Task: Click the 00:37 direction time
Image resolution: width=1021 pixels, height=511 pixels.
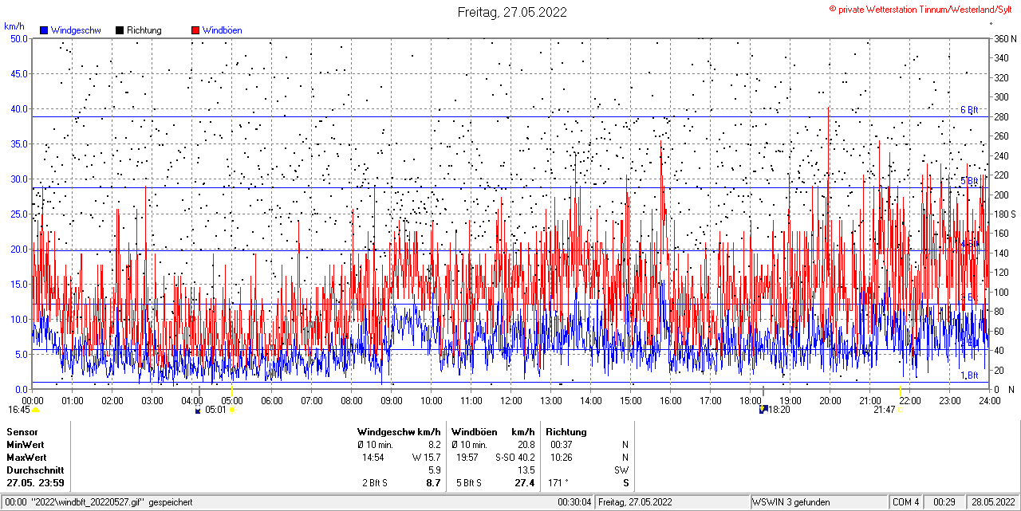Action: coord(561,444)
